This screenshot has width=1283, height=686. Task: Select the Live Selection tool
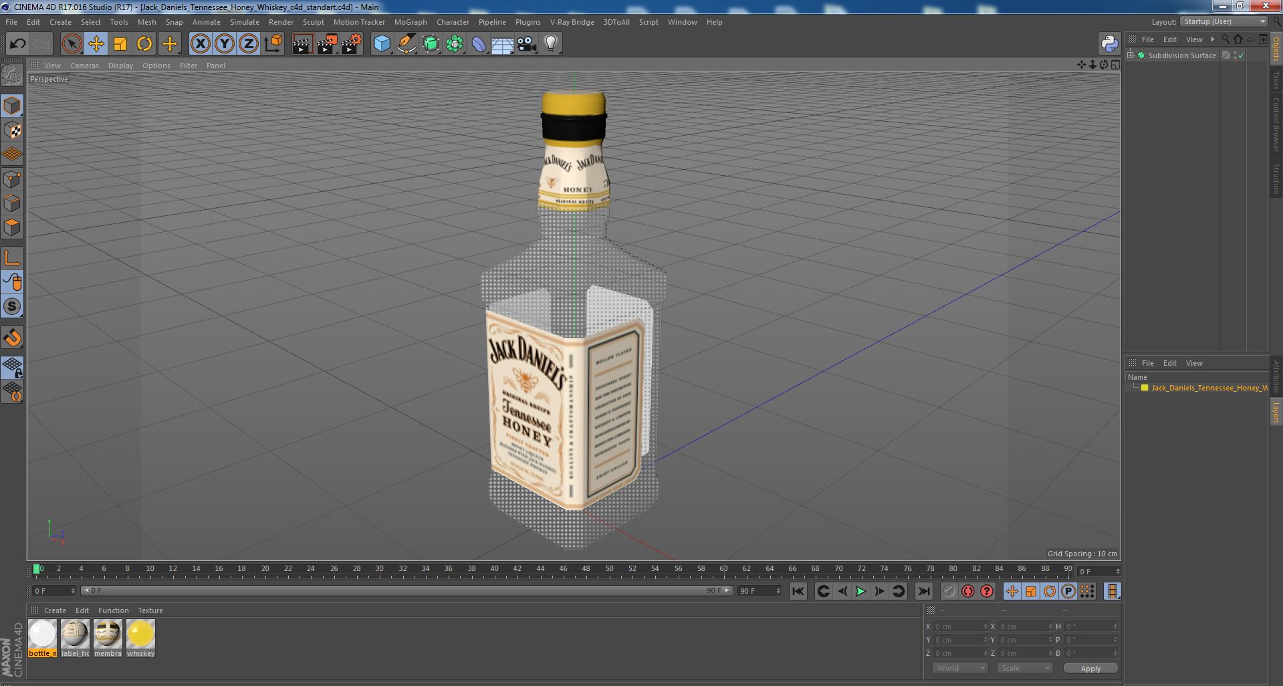coord(72,44)
